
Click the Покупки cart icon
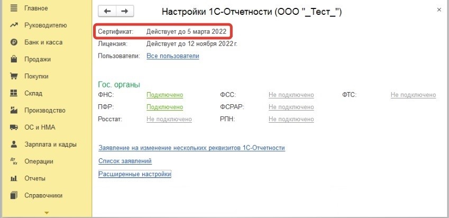[x=14, y=76]
